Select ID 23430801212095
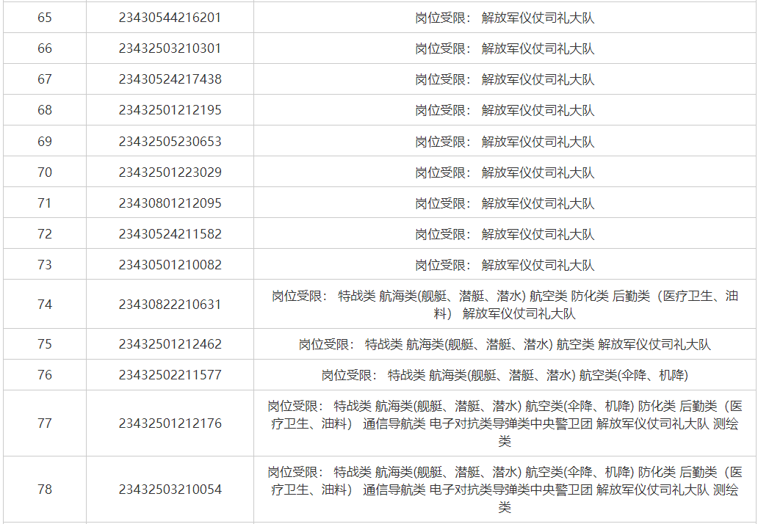Viewport: 758px width, 524px height. coord(170,203)
